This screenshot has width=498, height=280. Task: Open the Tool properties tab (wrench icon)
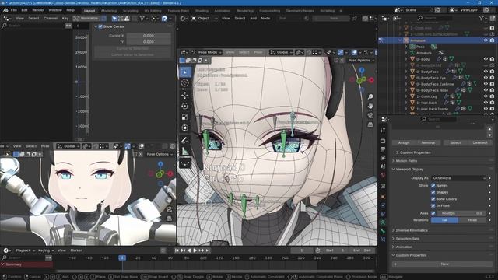click(383, 130)
